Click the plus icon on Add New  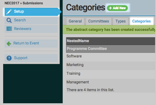tap(110, 8)
